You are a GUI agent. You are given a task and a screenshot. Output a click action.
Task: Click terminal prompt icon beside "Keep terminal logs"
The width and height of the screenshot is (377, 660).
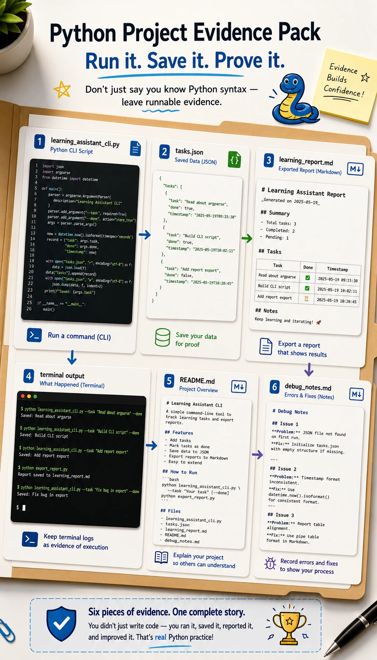pyautogui.click(x=29, y=540)
